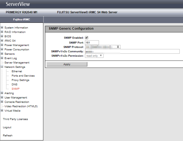Expand the Sensors tree node
183x141 pixels.
[x=2, y=53]
